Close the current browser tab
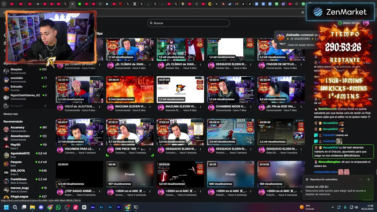The image size is (377, 212). coord(72,4)
